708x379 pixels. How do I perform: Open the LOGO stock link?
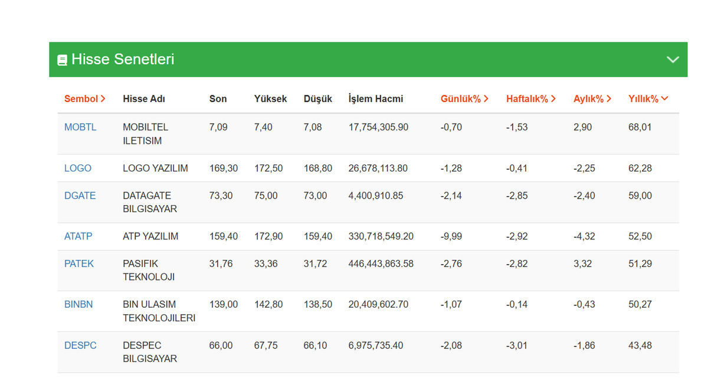point(78,169)
